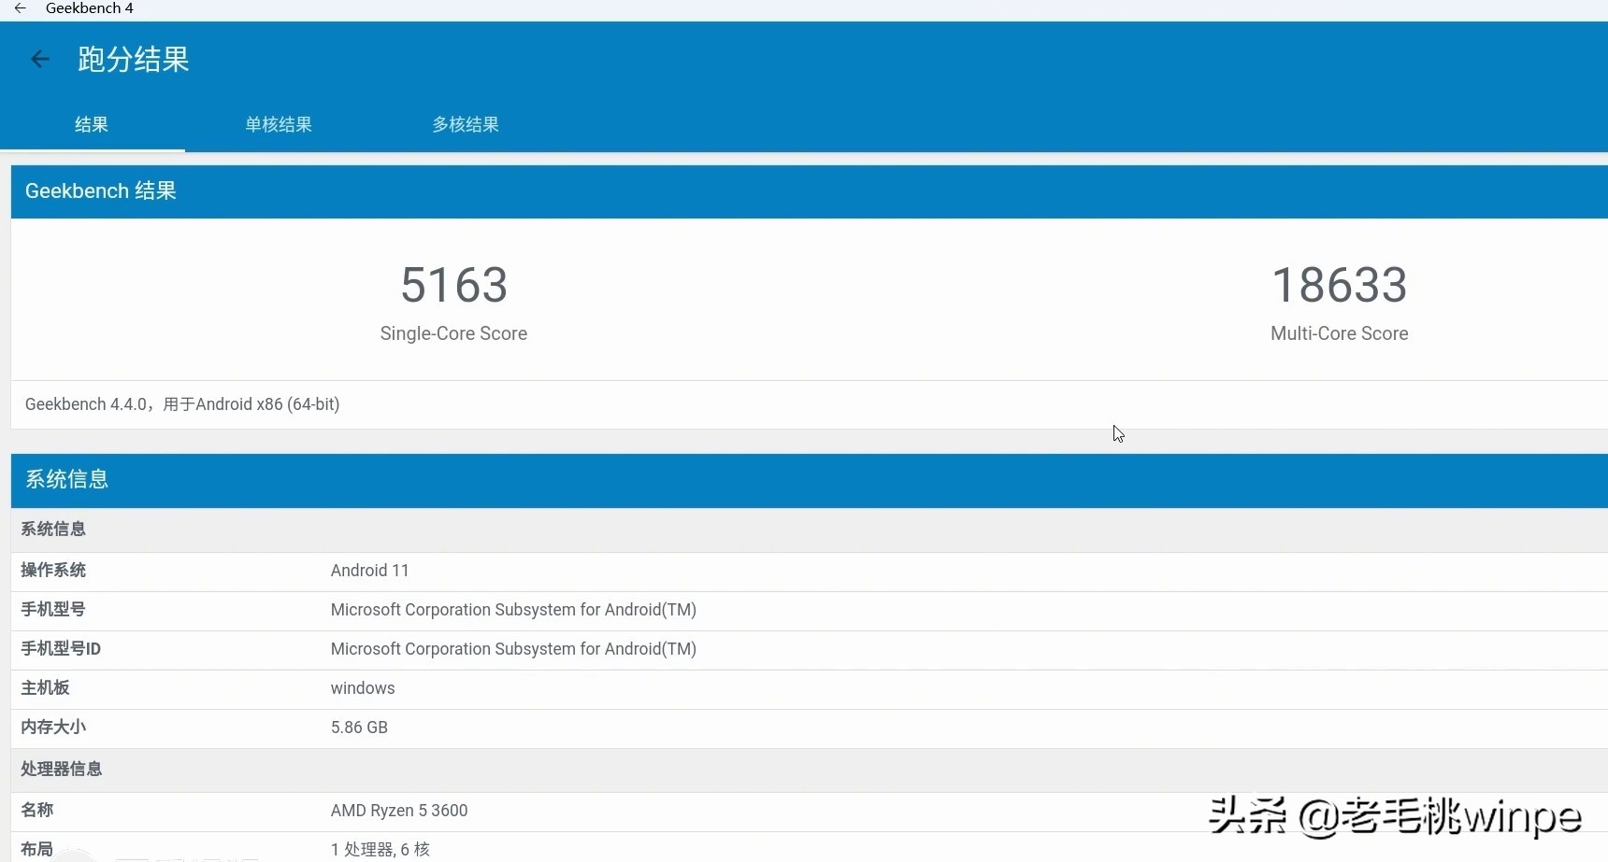Viewport: 1608px width, 862px height.
Task: Switch to the 结果 tab
Action: pyautogui.click(x=92, y=124)
